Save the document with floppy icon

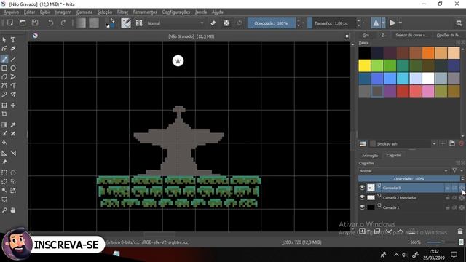coord(35,23)
